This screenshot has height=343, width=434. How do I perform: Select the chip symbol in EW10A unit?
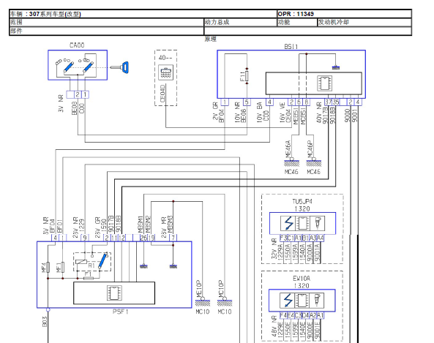point(302,300)
